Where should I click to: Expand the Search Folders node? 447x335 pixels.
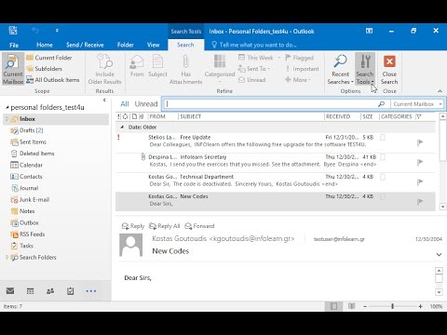[x=7, y=257]
